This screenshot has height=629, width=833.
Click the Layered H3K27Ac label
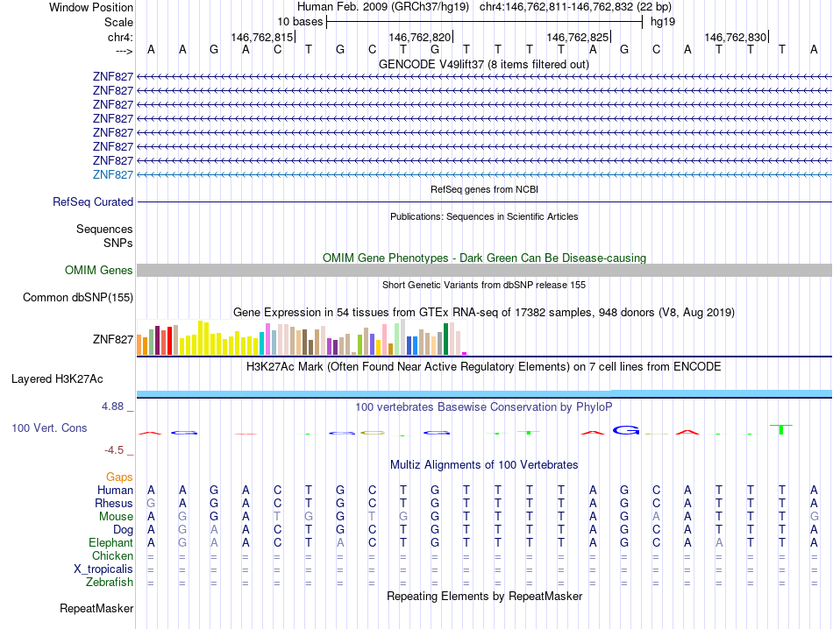(57, 379)
